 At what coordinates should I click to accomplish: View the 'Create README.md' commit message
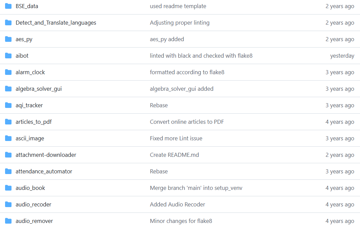[174, 155]
